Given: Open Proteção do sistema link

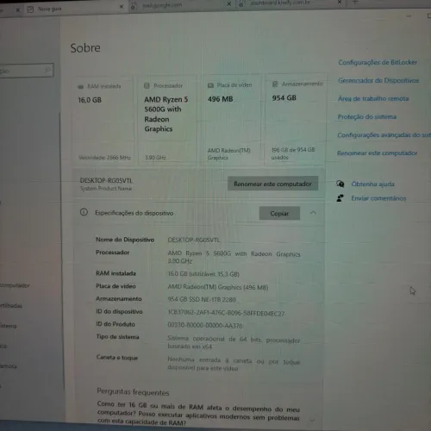Looking at the screenshot, I should (366, 116).
